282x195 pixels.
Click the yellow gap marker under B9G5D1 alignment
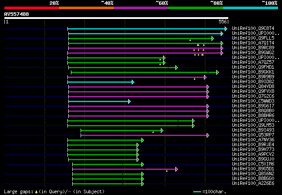167,171
